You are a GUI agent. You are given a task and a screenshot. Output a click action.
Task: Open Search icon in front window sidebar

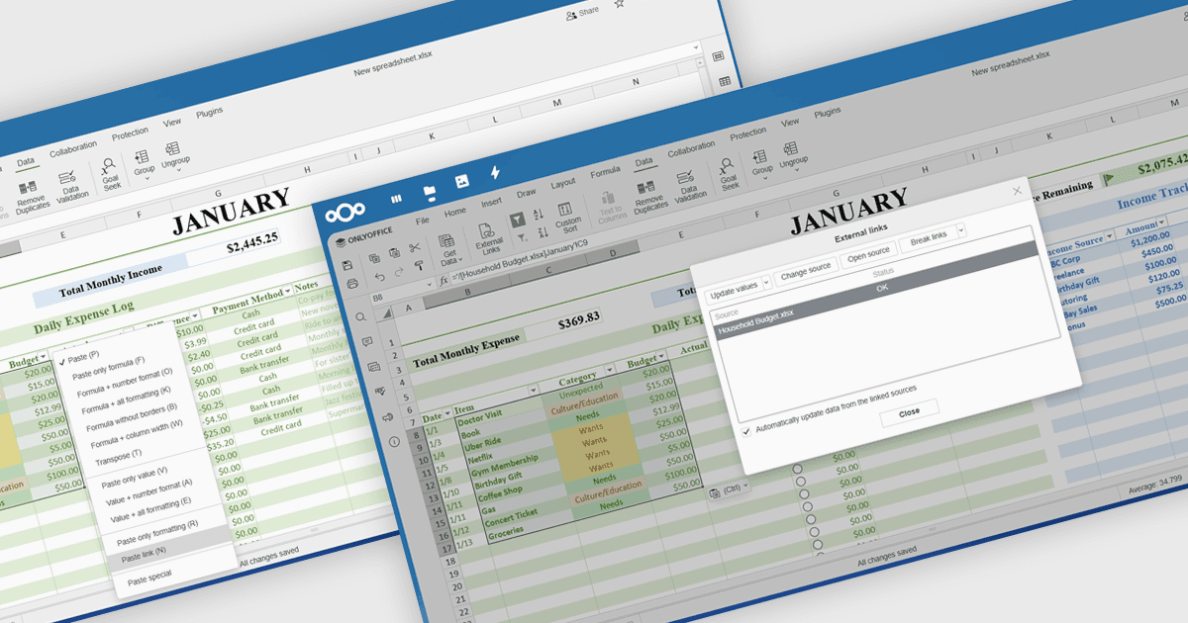[359, 316]
